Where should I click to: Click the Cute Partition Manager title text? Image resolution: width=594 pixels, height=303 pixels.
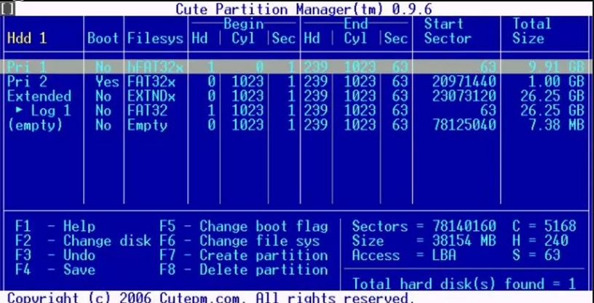(x=304, y=9)
